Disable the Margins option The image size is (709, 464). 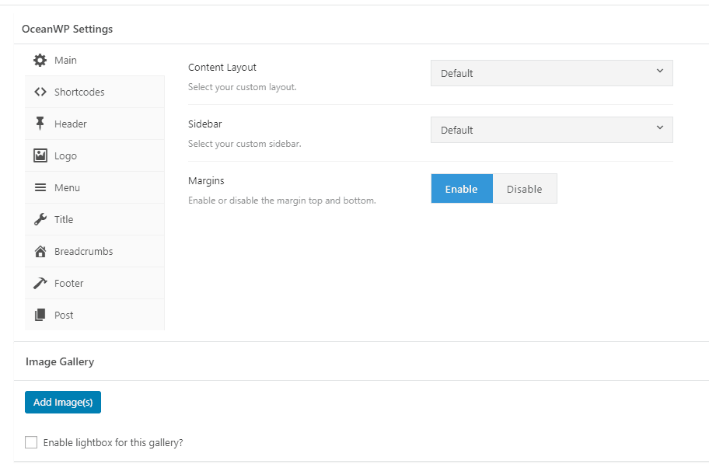click(x=525, y=189)
